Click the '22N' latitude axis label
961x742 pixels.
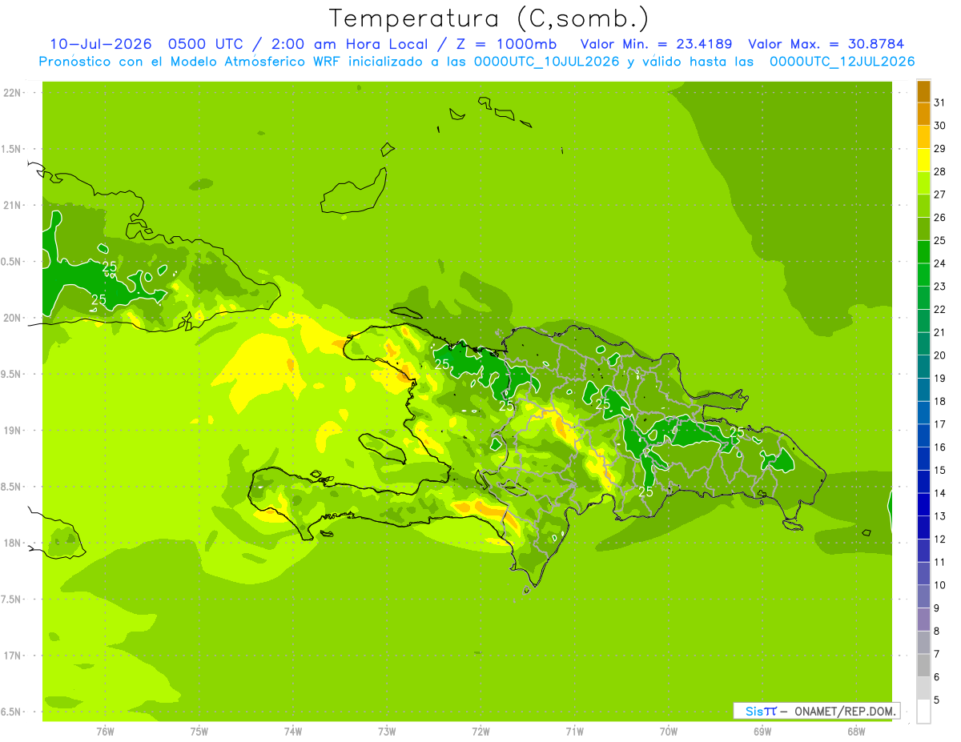point(13,93)
